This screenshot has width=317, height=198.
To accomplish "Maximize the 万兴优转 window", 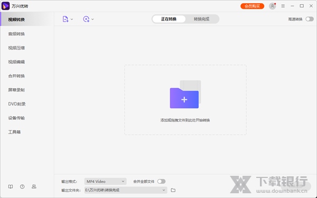I will click(302, 6).
